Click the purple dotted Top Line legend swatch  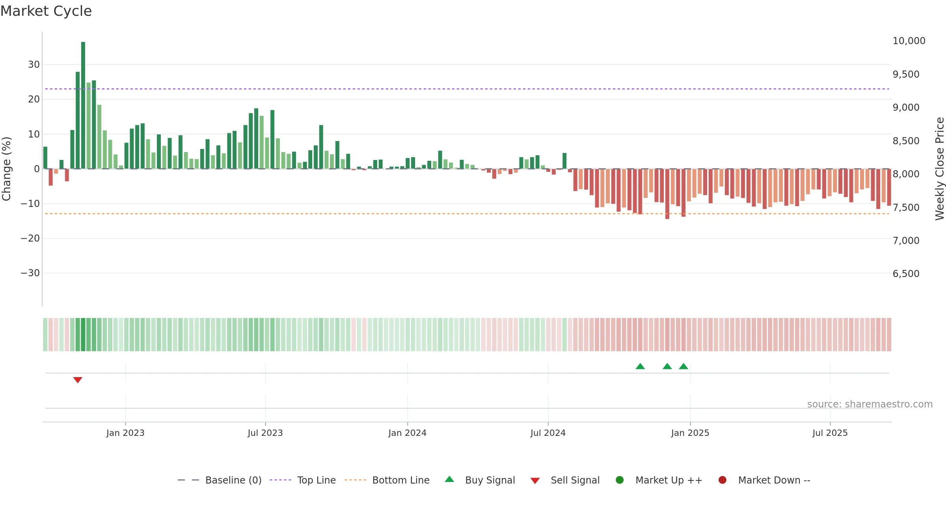tap(280, 480)
